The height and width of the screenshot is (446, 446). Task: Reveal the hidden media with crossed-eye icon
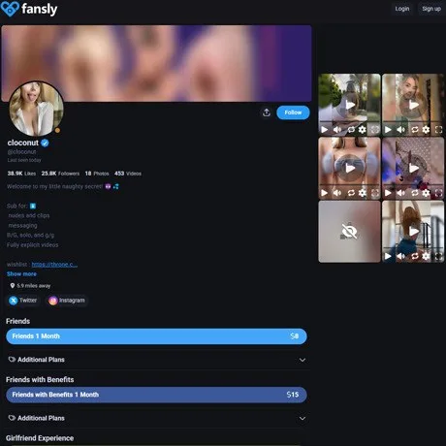point(349,232)
